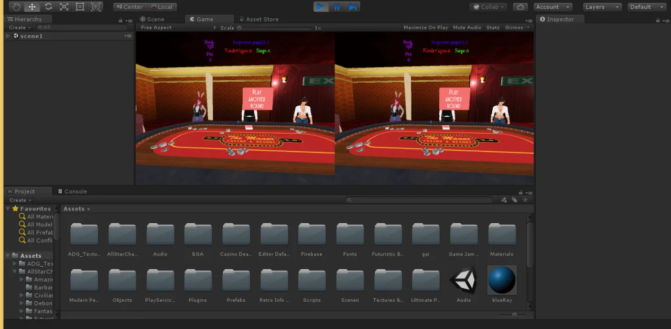Image resolution: width=671 pixels, height=329 pixels.
Task: Select the combined Transform tool
Action: 96,7
